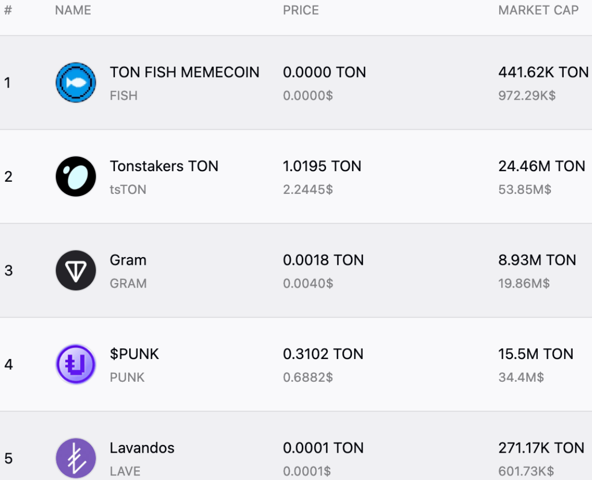Open the TON FISH MEMECOIN name link
The image size is (592, 480).
click(x=184, y=72)
